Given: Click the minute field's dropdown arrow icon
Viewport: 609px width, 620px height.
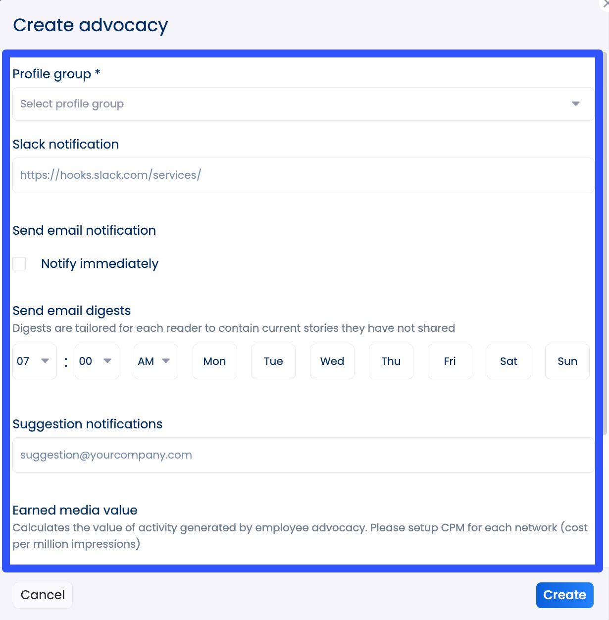Looking at the screenshot, I should click(108, 362).
